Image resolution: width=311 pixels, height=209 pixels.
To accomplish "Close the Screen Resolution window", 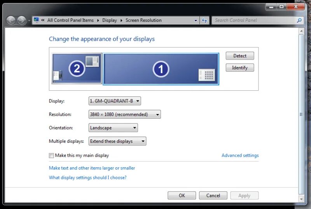I will click(x=295, y=7).
